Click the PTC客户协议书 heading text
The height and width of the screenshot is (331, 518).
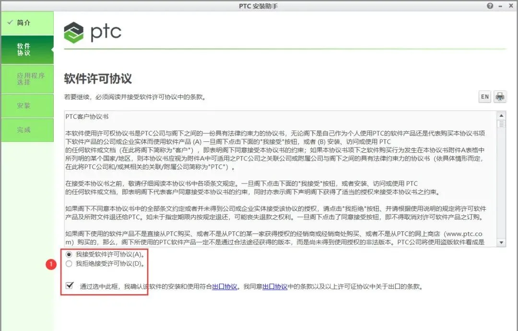pos(87,116)
